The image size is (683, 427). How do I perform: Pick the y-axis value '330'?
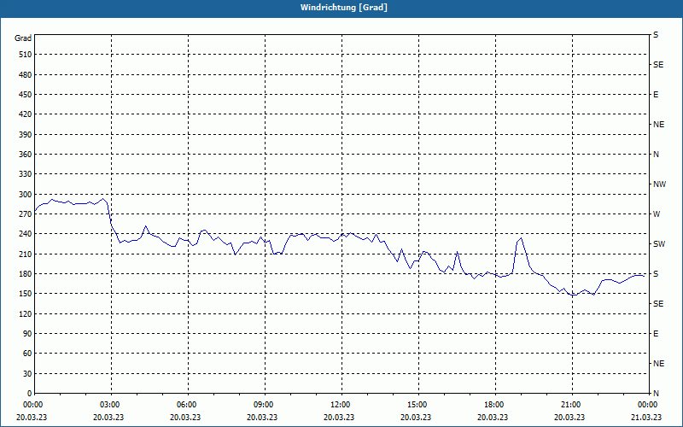click(x=26, y=174)
